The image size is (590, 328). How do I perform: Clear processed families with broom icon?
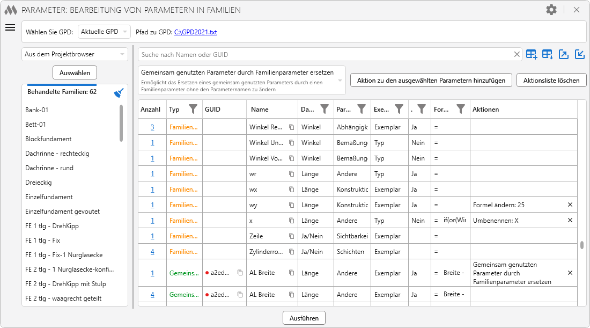pos(119,93)
